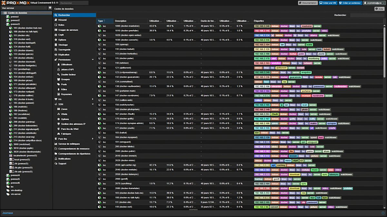The width and height of the screenshot is (387, 217).
Task: Expand the pvenocl node
Action: point(5,16)
